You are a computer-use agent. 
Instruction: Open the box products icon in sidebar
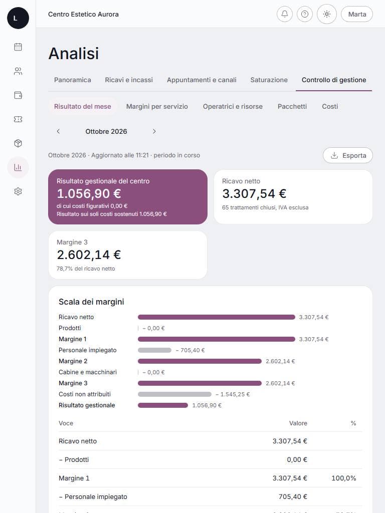tap(18, 143)
